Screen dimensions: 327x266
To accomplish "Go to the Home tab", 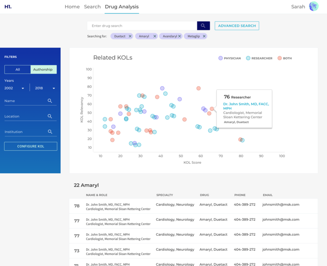I will [72, 7].
